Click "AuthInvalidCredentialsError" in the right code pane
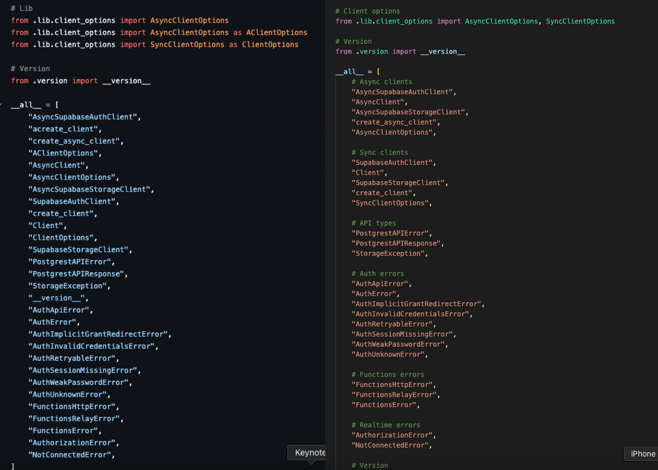 412,314
